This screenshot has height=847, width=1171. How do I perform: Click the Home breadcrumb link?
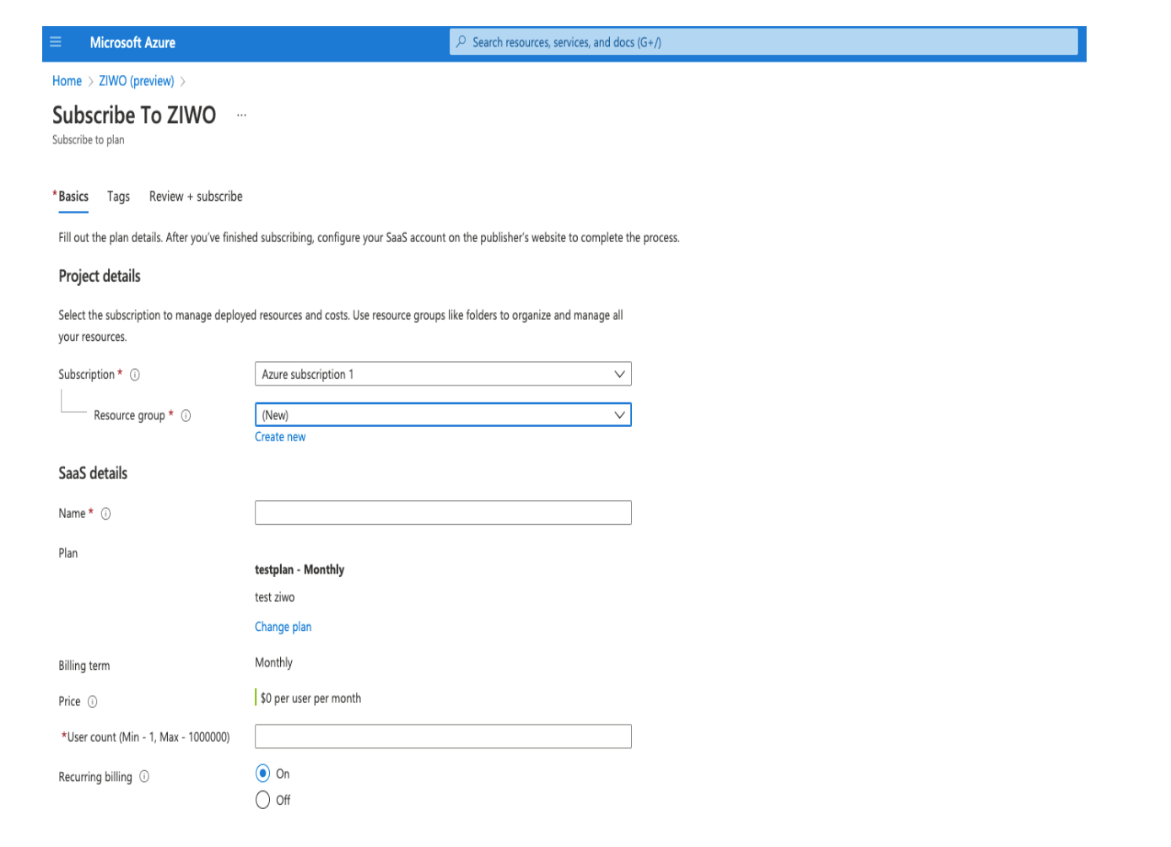click(67, 81)
